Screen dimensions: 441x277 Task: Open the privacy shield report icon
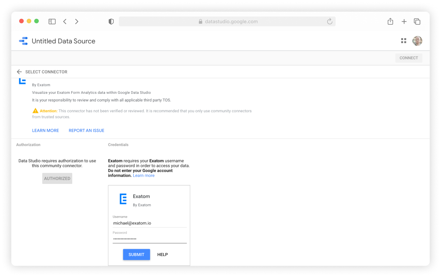[x=111, y=22]
